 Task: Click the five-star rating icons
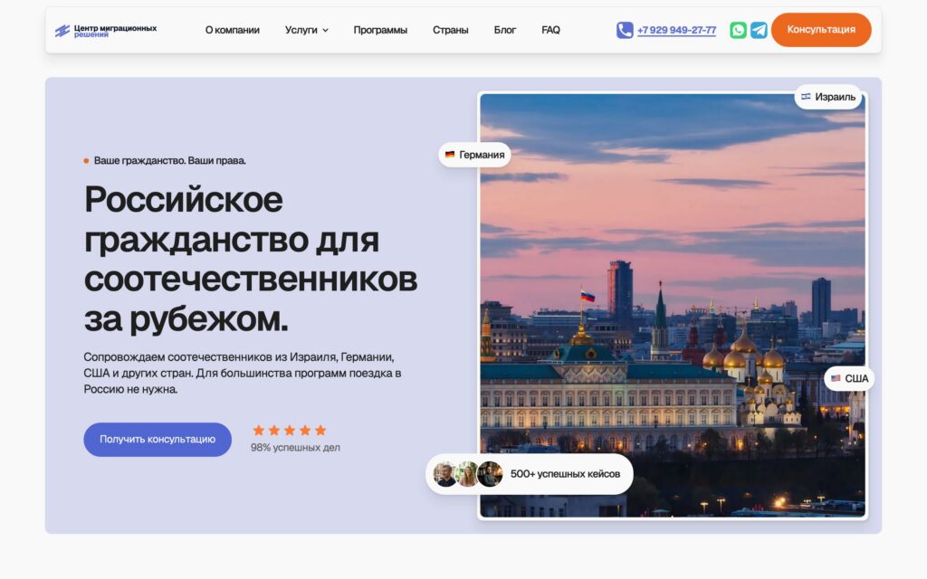pos(290,430)
